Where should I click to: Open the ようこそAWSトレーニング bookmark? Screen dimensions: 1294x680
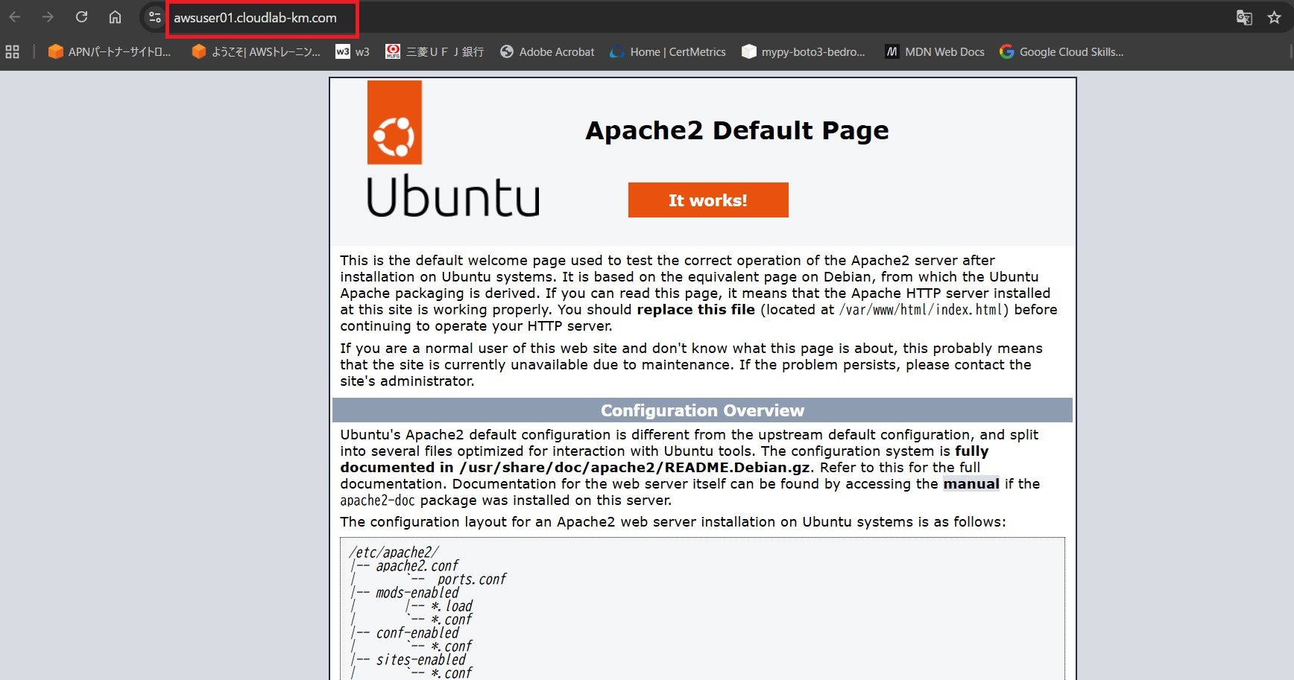point(254,51)
